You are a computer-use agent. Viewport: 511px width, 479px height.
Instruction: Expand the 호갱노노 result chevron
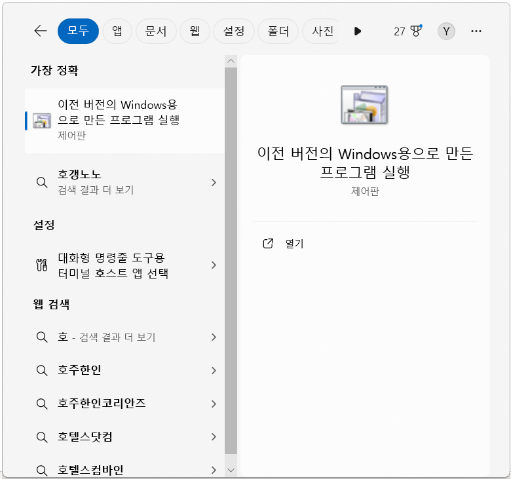(214, 182)
